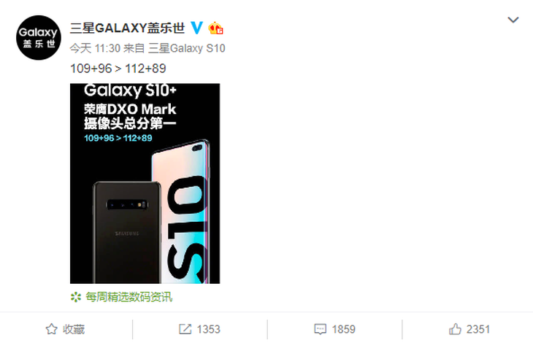Image resolution: width=533 pixels, height=343 pixels.
Task: Click the black phone in the image
Action: click(126, 233)
